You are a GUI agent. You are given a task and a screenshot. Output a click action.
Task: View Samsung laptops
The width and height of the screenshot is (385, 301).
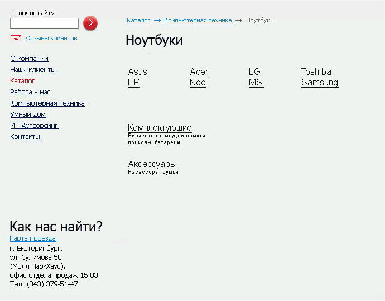coord(319,83)
